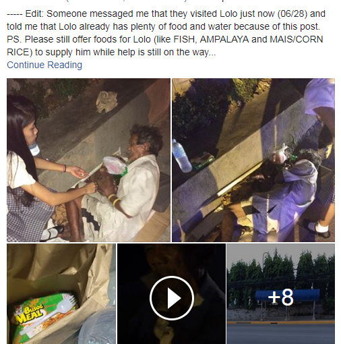Click the crumpled cloth on the pavement

(x=107, y=101)
